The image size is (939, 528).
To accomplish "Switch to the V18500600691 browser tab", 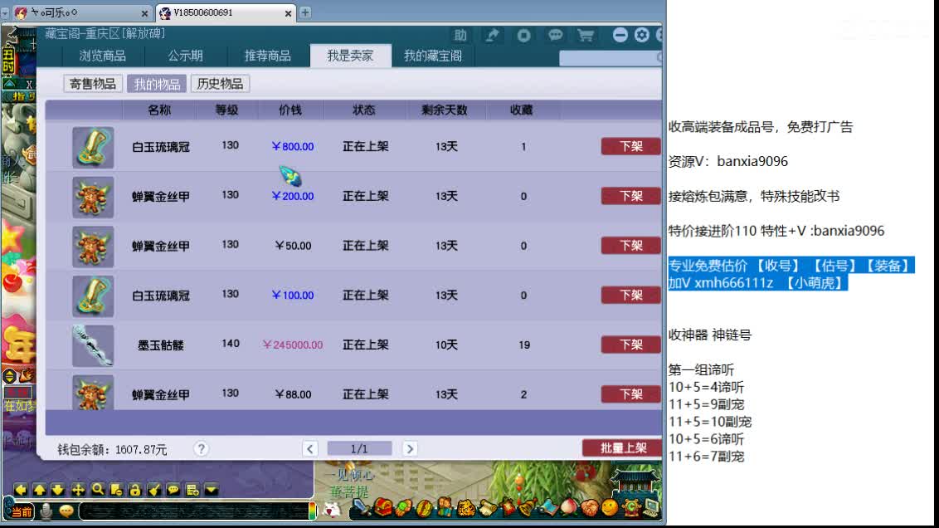I will (225, 12).
